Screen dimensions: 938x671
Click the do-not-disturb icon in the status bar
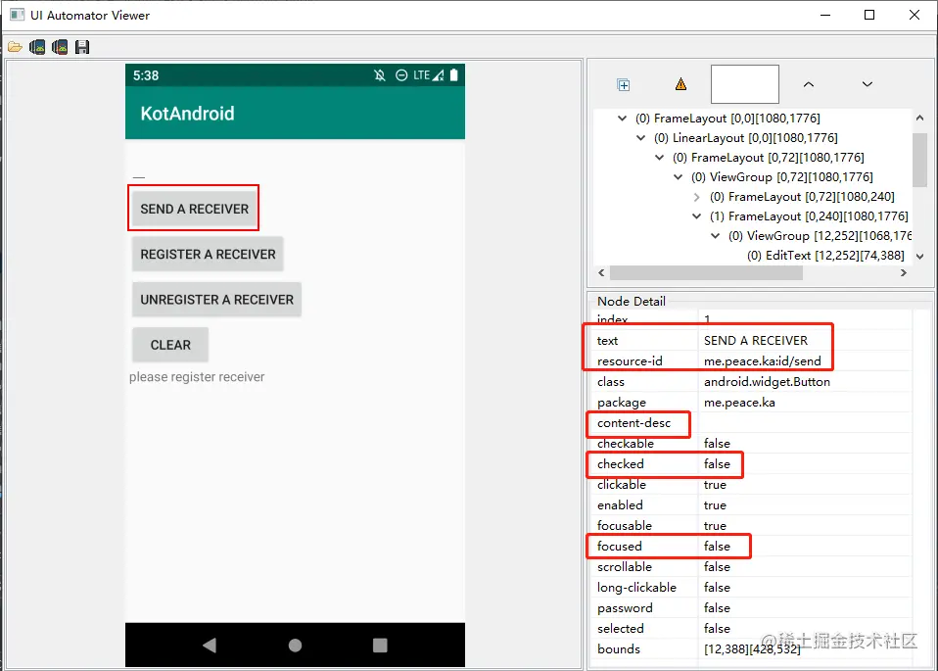[x=401, y=75]
